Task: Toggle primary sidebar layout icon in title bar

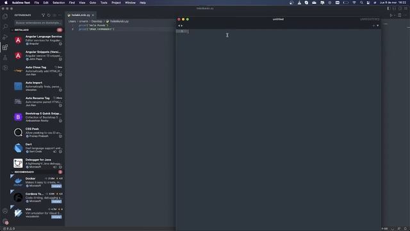Action: (389, 8)
